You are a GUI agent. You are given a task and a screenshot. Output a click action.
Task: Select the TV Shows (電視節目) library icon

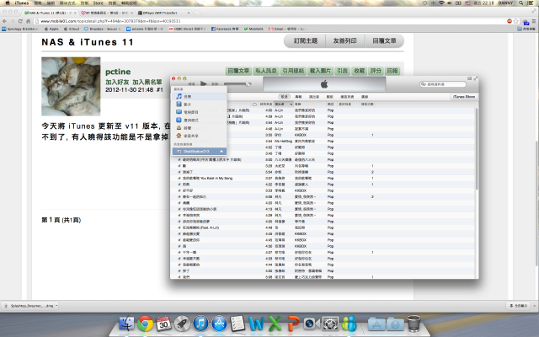[x=179, y=112]
